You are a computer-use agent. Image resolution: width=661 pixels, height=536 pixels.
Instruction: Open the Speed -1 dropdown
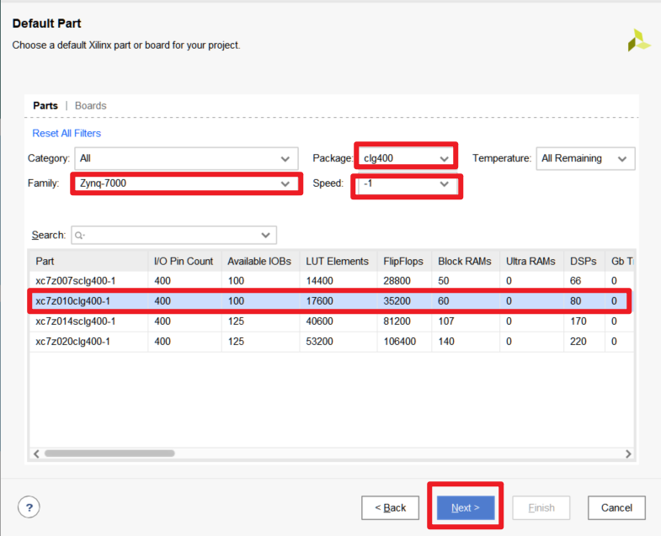[408, 184]
